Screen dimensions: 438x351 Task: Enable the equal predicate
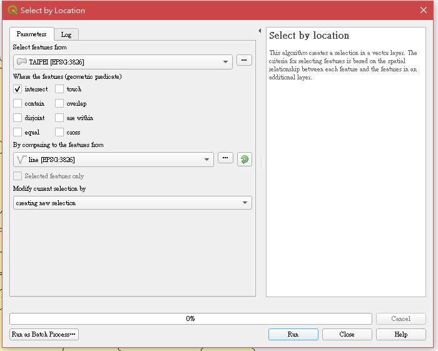point(18,132)
